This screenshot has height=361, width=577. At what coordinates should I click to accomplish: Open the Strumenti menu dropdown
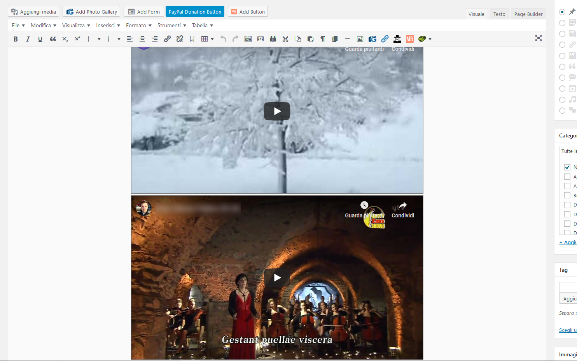pos(172,25)
